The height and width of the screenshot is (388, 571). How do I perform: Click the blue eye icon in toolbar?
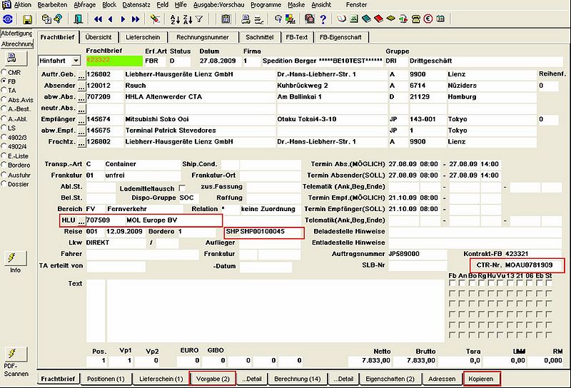(8, 19)
